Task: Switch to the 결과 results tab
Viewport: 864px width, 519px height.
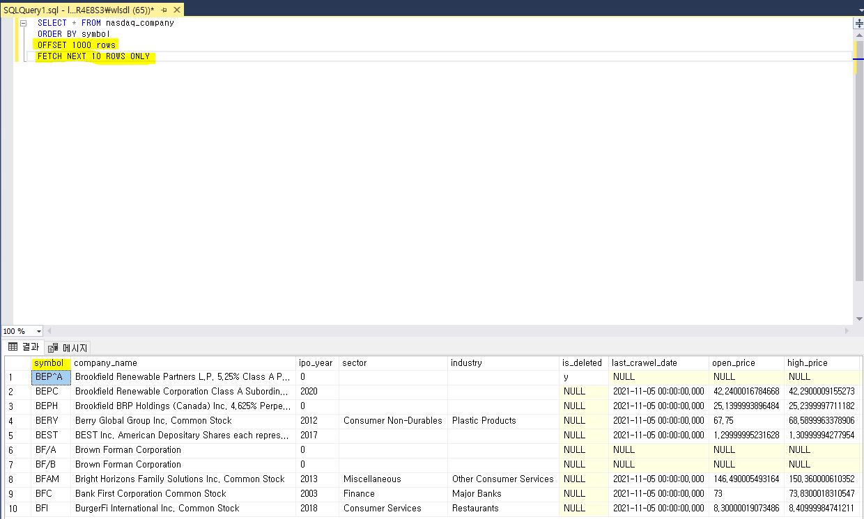Action: coord(24,347)
